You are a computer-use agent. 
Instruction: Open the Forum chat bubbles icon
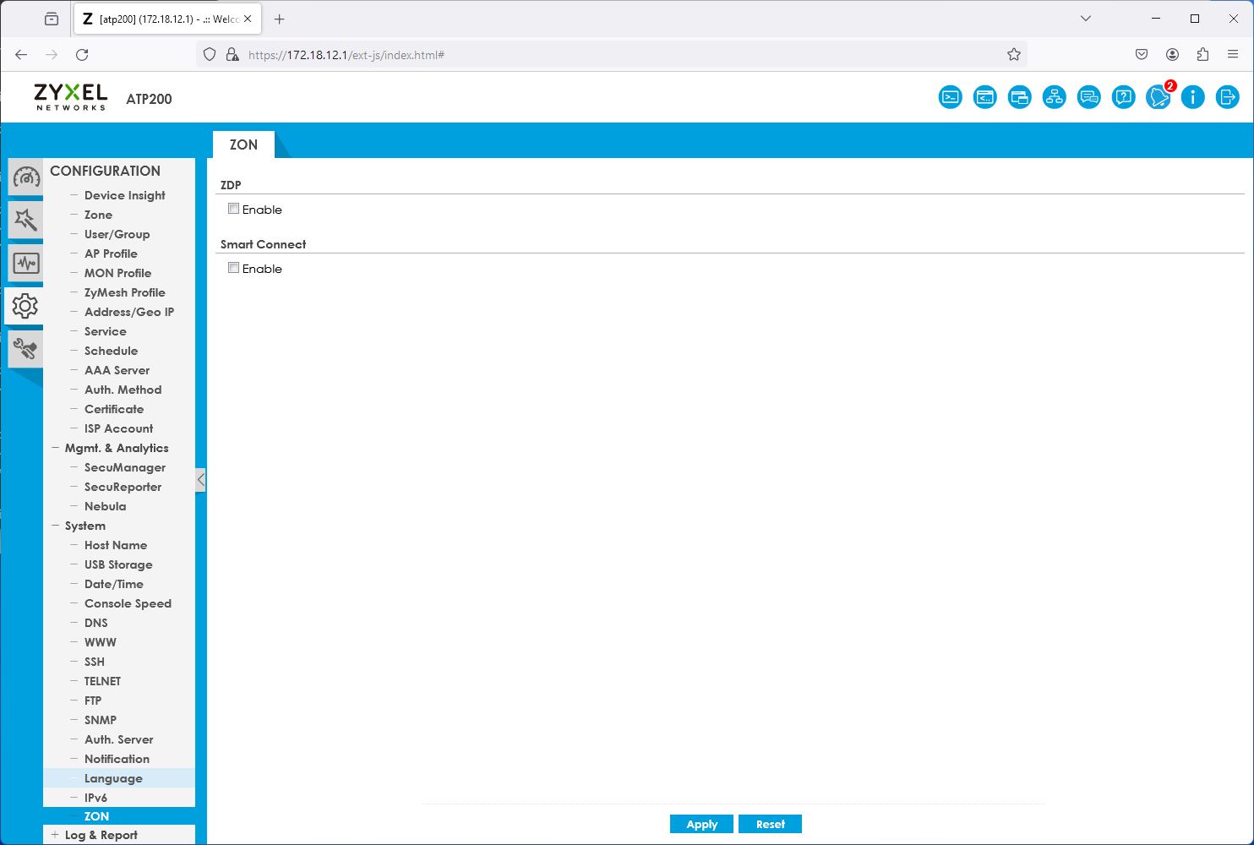tap(1089, 97)
